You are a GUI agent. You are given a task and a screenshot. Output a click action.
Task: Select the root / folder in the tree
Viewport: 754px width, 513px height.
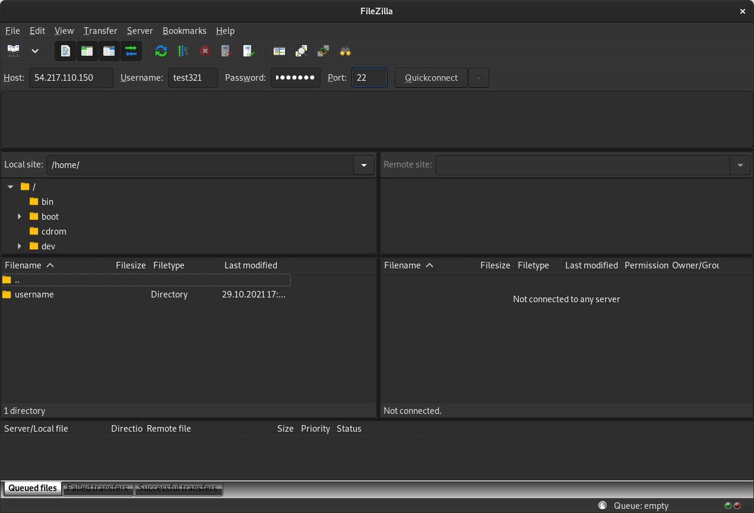[34, 187]
